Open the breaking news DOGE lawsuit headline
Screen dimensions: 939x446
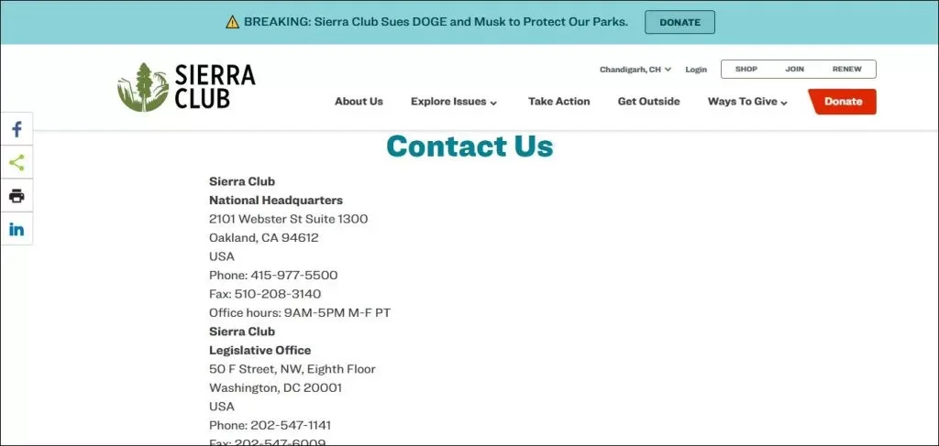click(436, 22)
